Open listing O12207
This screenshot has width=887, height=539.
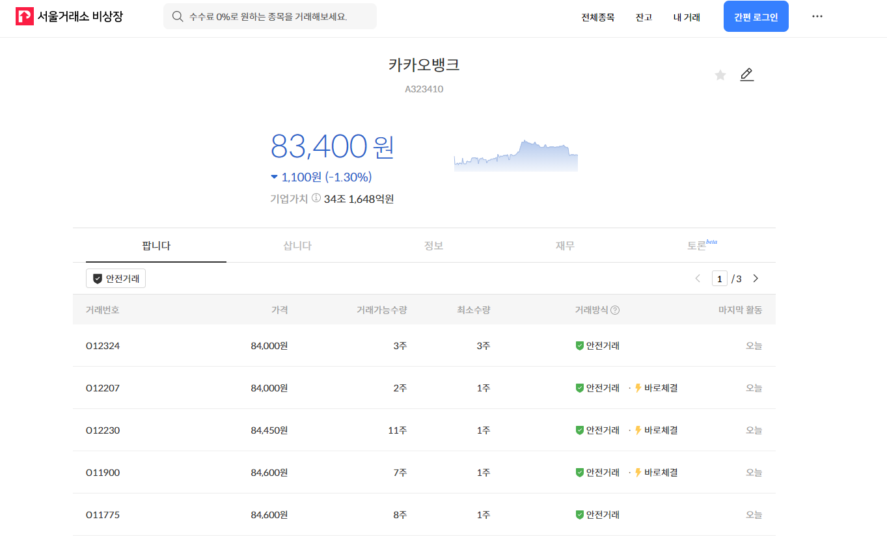(424, 388)
